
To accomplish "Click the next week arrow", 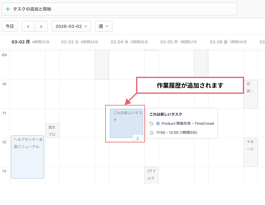I will (41, 26).
